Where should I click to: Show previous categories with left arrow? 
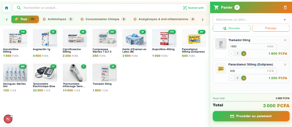[7, 19]
